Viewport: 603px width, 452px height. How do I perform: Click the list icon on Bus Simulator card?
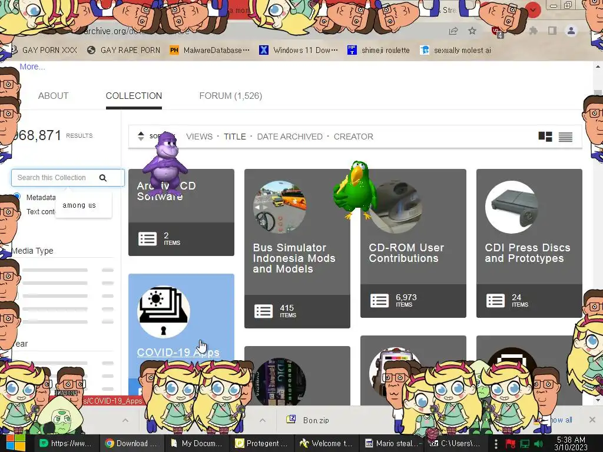pos(263,311)
